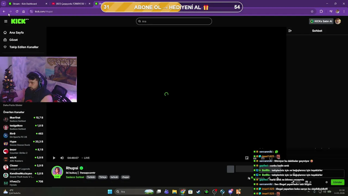Open Hype recommended channel
The height and width of the screenshot is (196, 348).
(x=23, y=143)
